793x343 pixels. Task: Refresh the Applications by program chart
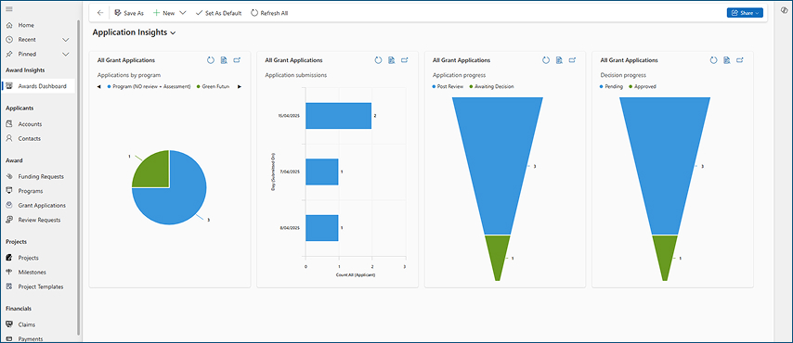211,60
